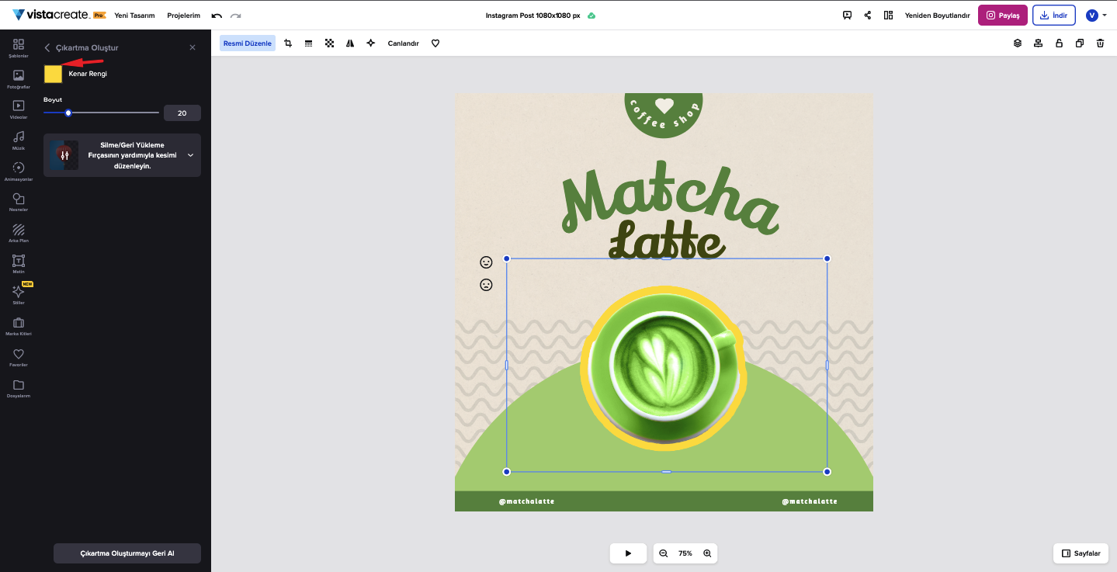The width and height of the screenshot is (1117, 572).
Task: Click the matcha cup image on canvas
Action: (x=664, y=369)
